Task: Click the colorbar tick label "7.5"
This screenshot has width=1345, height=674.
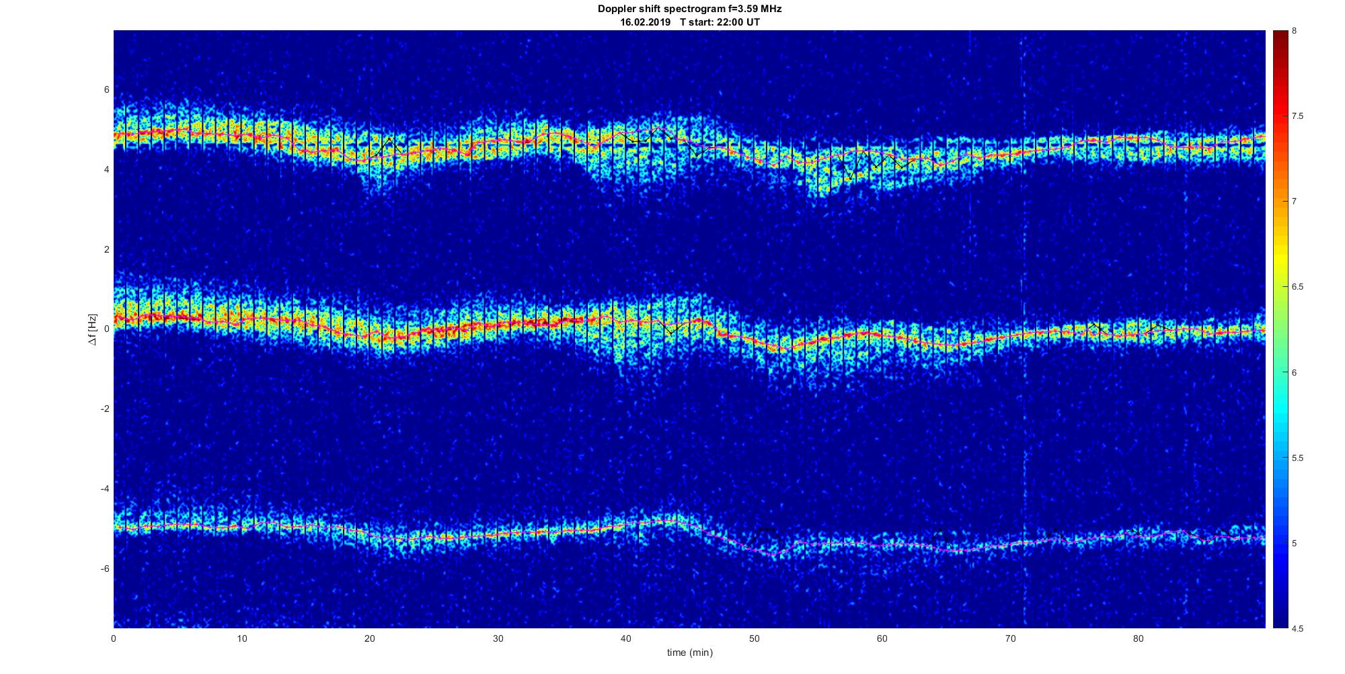Action: [1297, 116]
